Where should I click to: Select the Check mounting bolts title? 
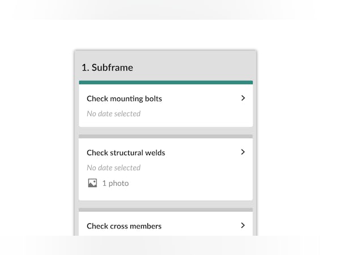click(x=124, y=99)
